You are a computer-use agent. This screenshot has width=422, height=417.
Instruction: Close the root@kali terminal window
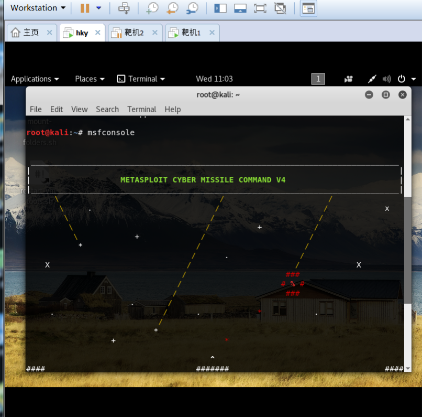402,94
